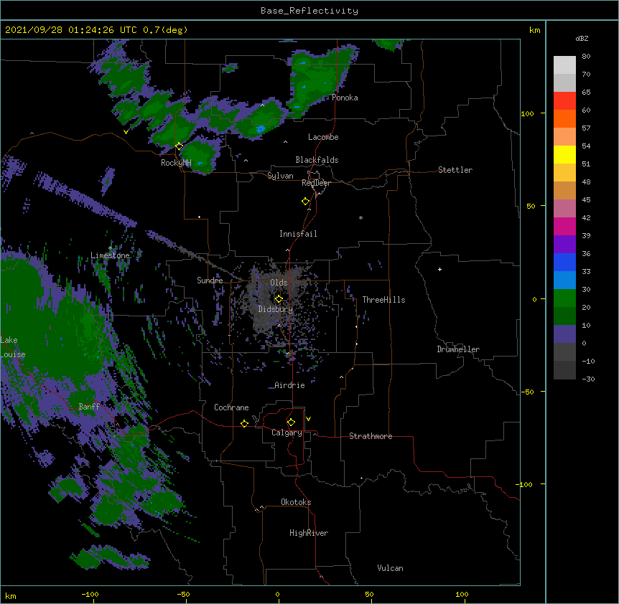The image size is (619, 604).
Task: Click the Banff town label
Action: (x=89, y=407)
